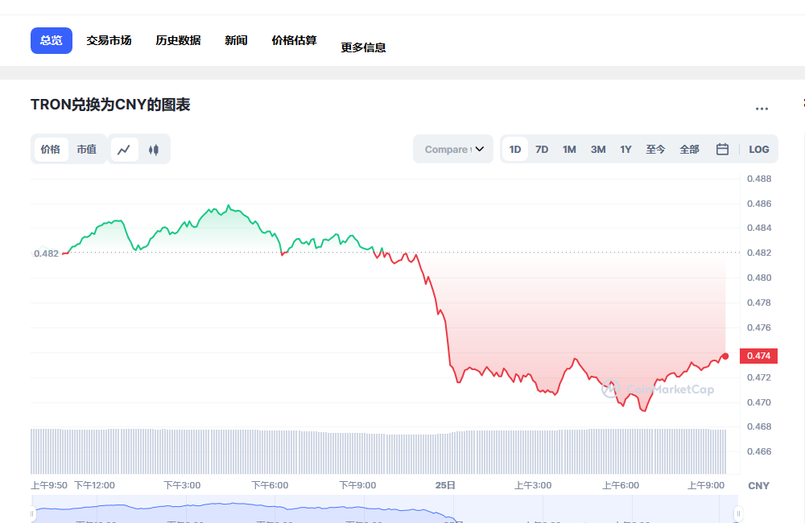Select the 总览 overview tab
The image size is (805, 523).
click(52, 40)
